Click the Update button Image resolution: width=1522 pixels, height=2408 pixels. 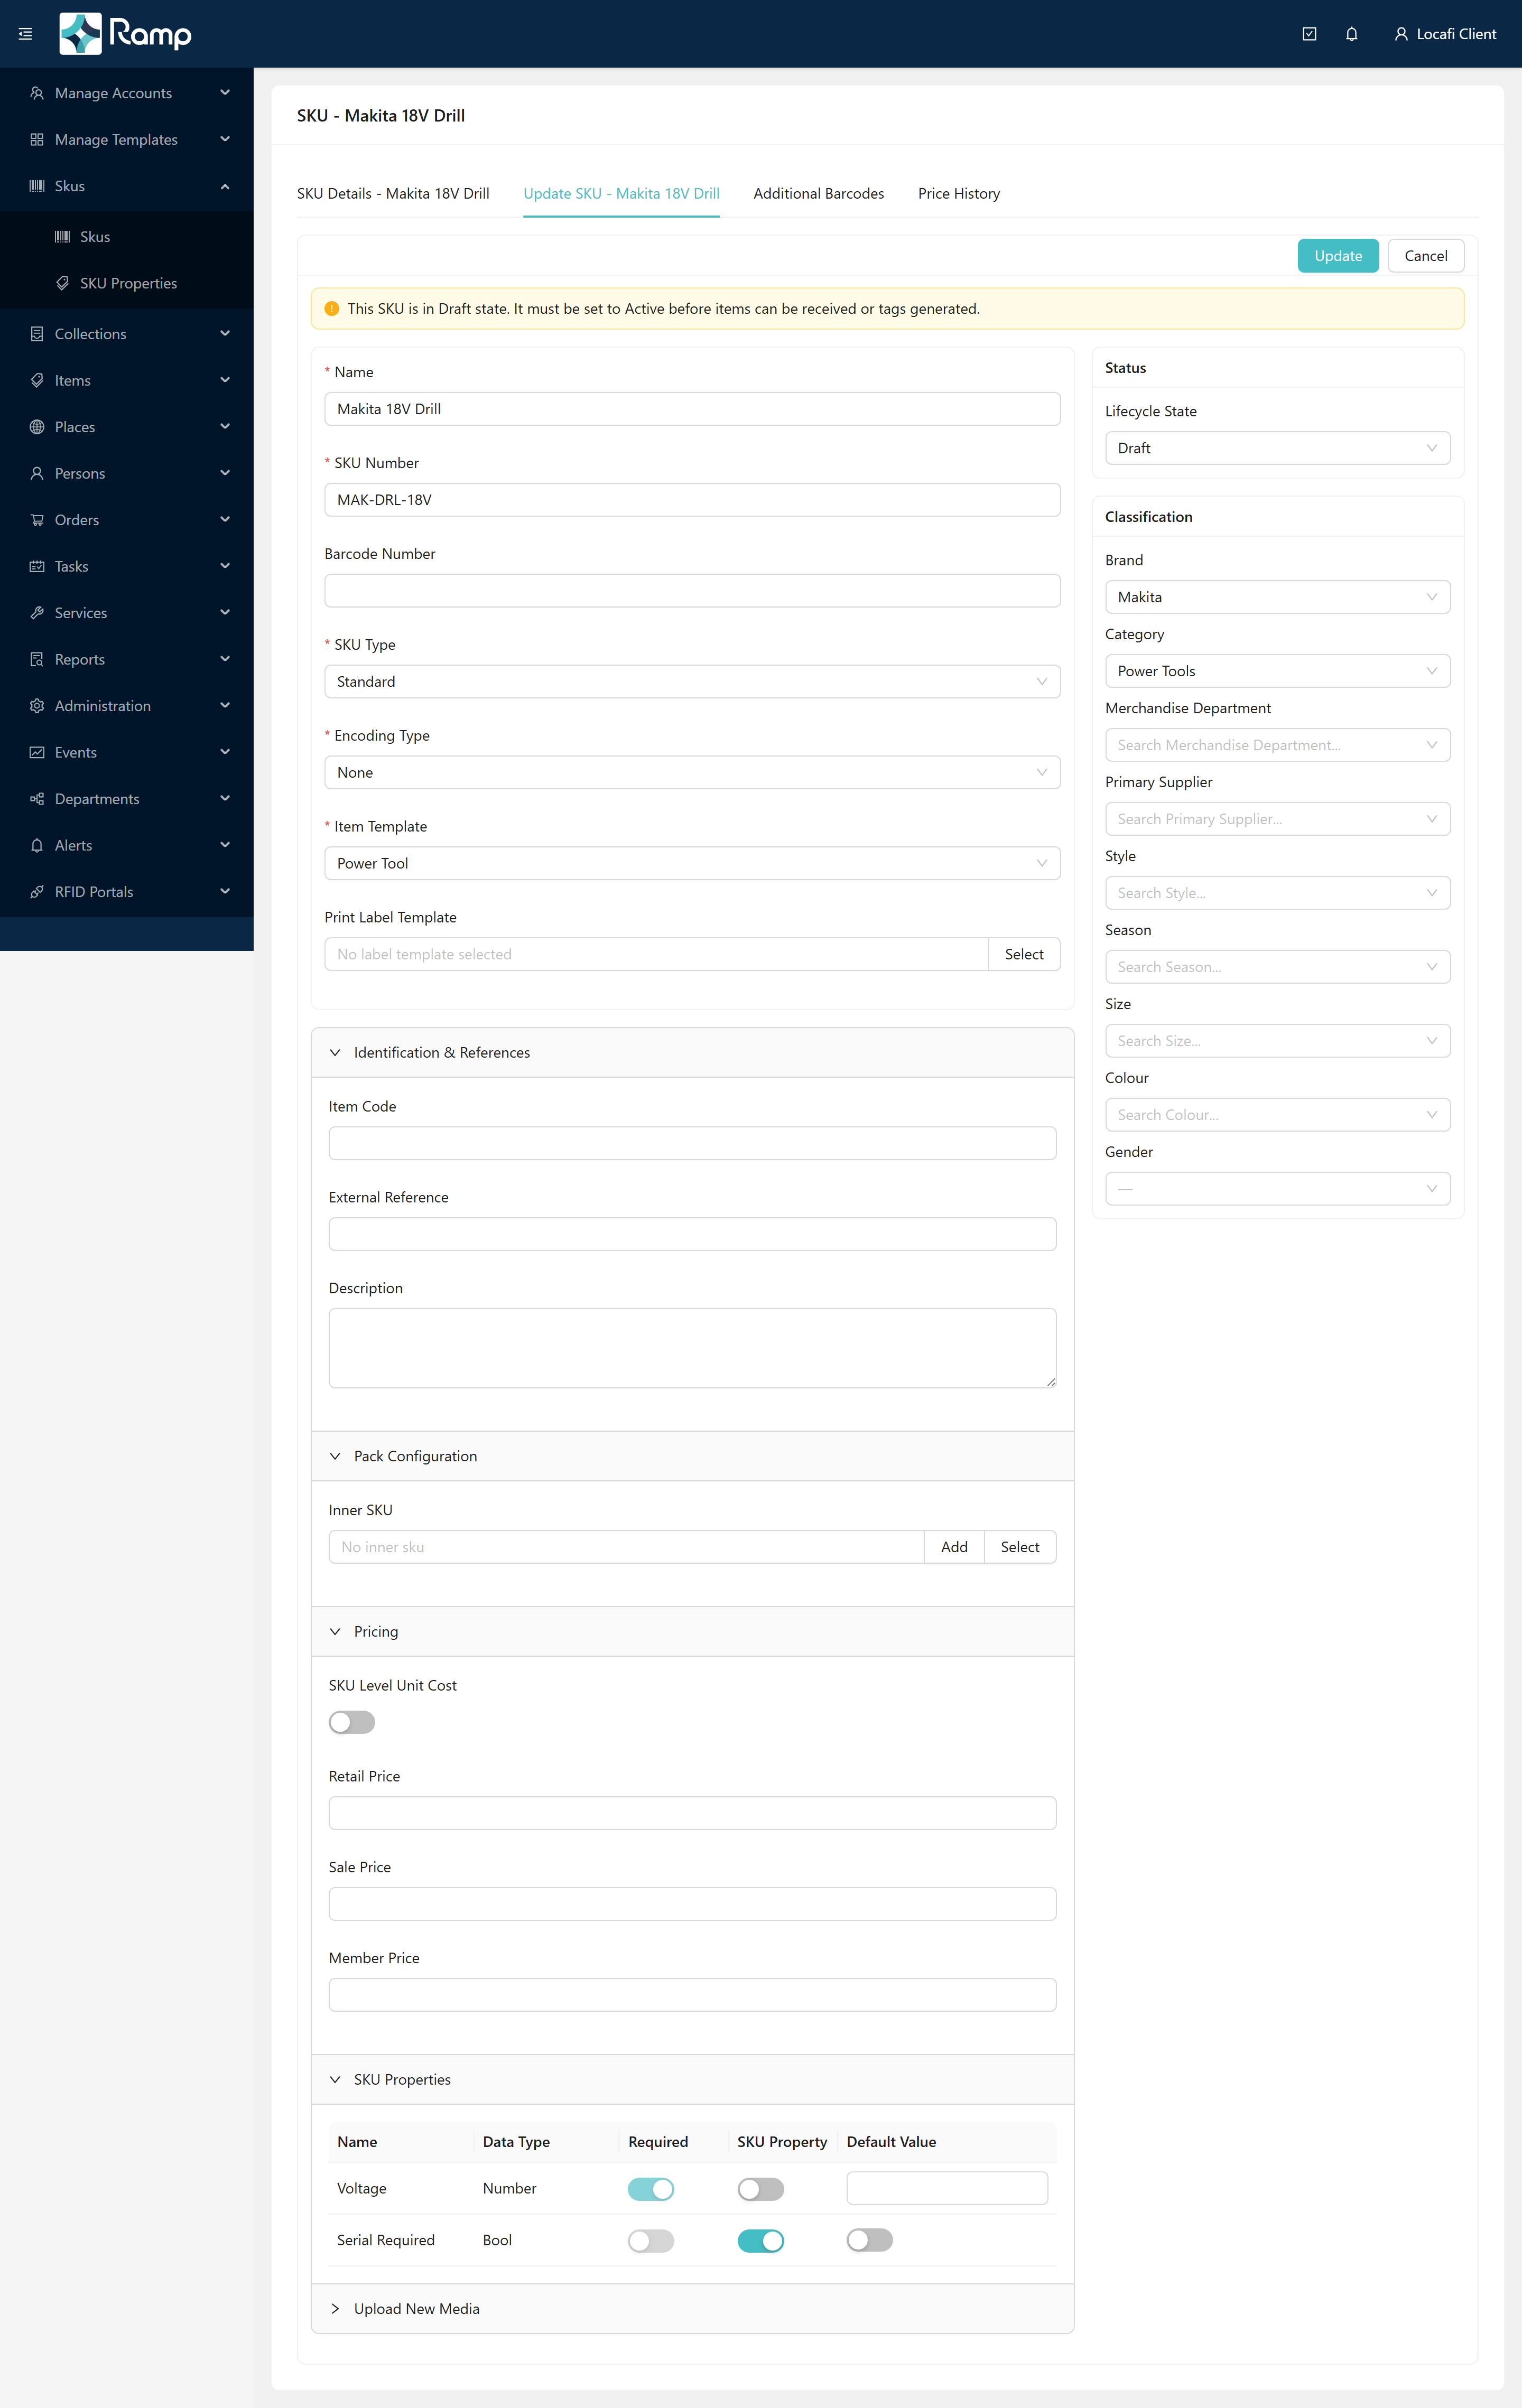click(1338, 256)
